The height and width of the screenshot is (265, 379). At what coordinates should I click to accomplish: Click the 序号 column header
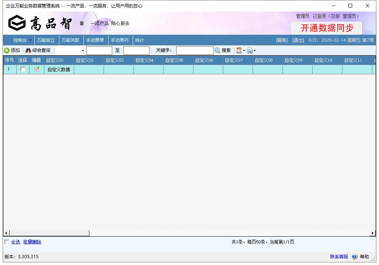click(x=10, y=60)
